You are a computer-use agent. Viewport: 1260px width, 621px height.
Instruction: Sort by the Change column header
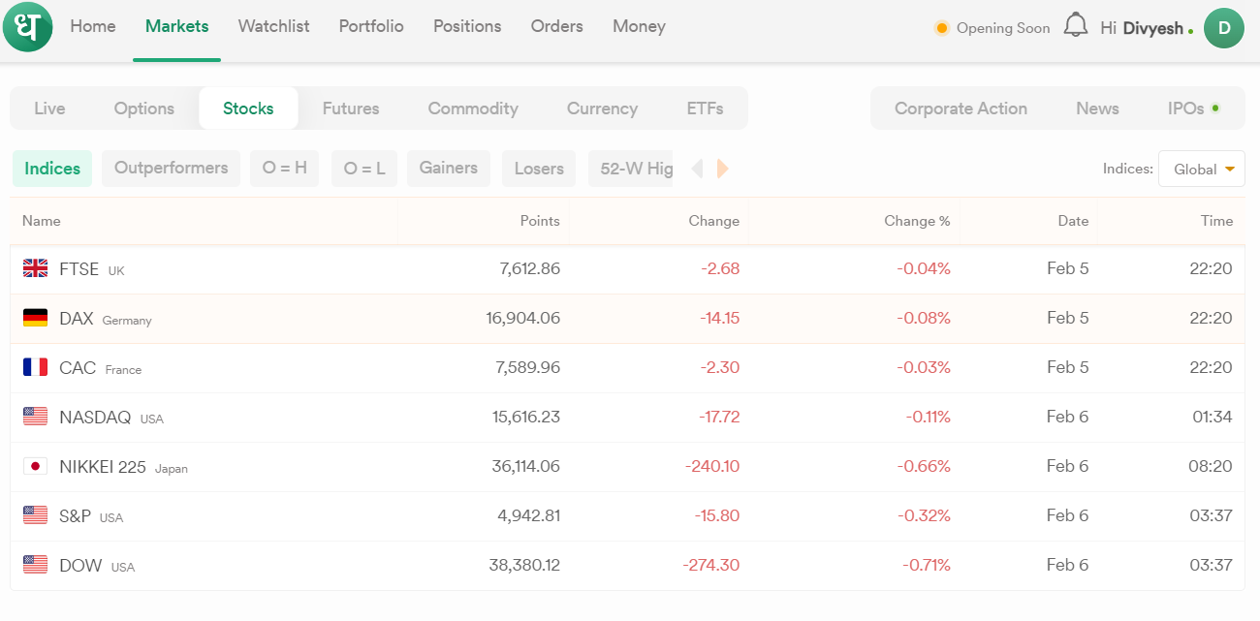pos(714,221)
